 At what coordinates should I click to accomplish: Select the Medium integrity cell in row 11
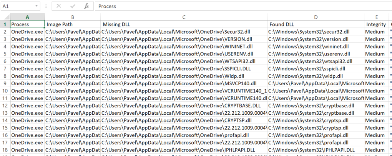pyautogui.click(x=377, y=98)
